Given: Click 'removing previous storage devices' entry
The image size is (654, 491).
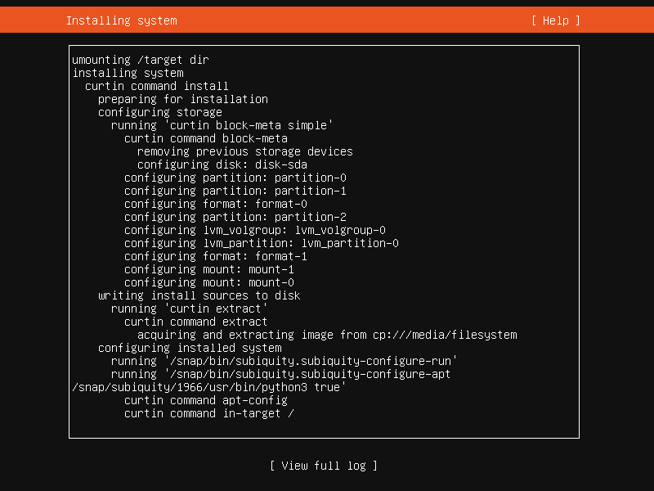Looking at the screenshot, I should [245, 151].
